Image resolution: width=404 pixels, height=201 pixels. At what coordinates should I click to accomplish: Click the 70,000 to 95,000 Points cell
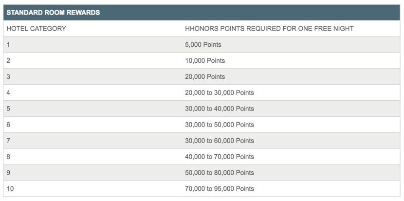[220, 189]
